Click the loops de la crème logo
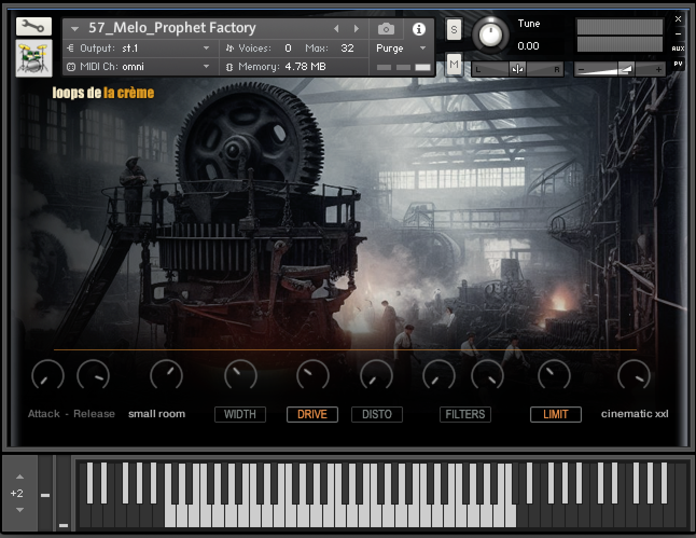This screenshot has height=538, width=696. coord(102,93)
